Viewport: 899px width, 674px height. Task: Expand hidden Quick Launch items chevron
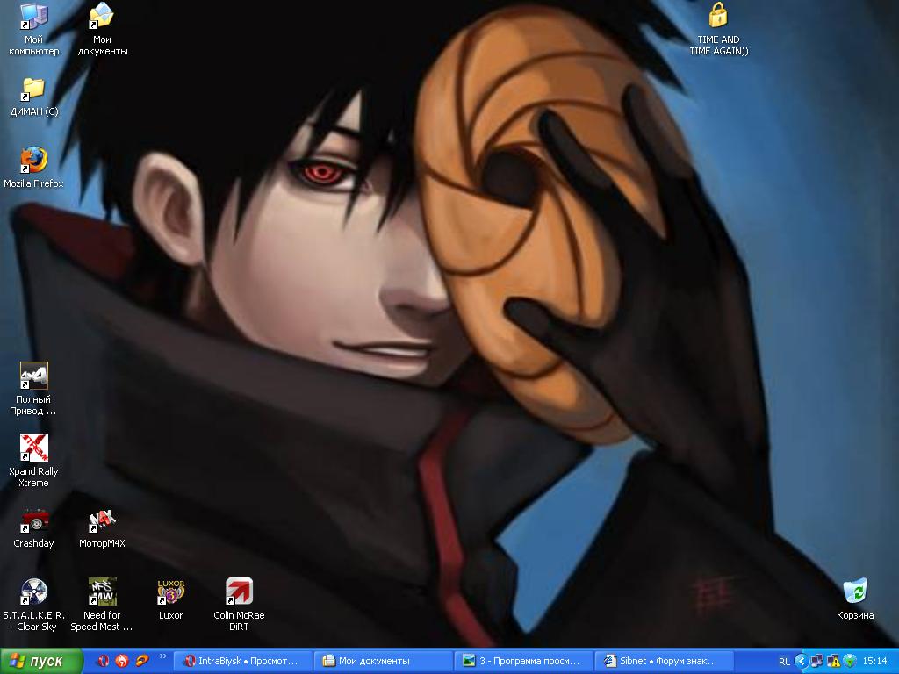162,656
